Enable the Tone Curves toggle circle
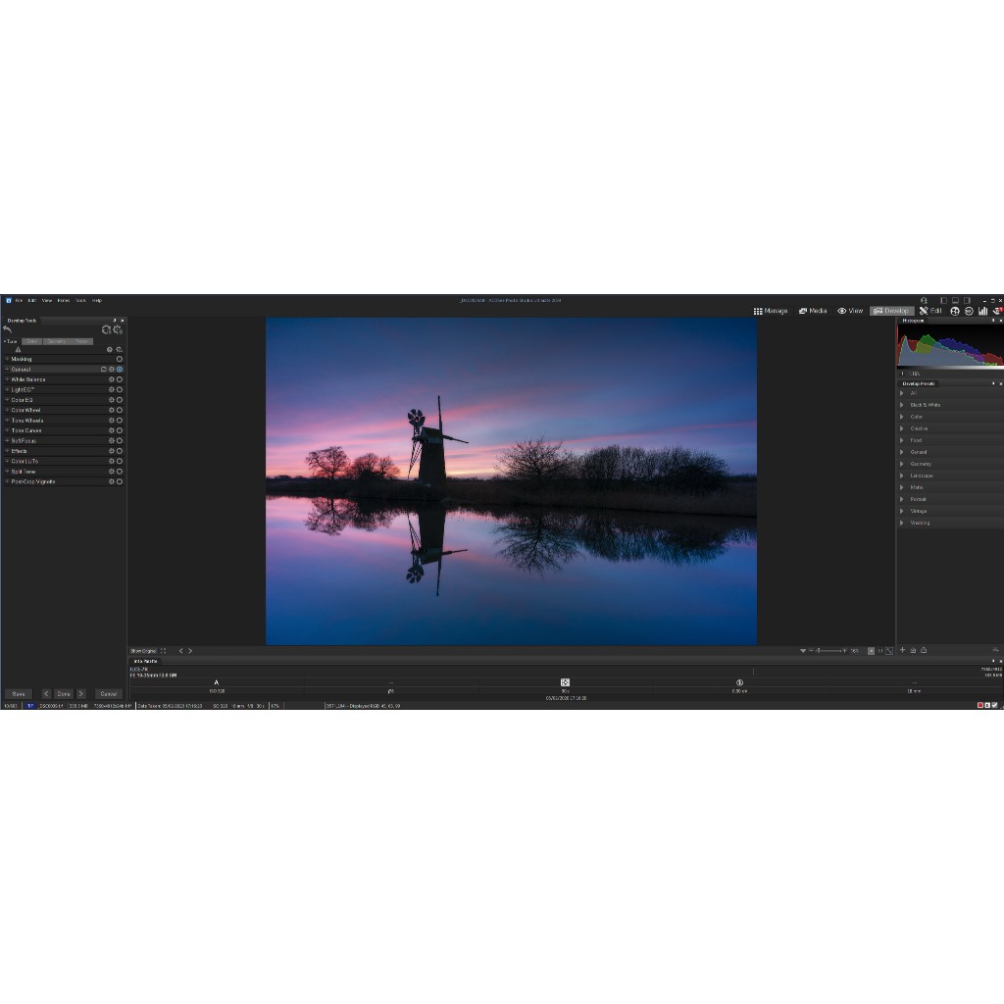This screenshot has height=1004, width=1004. (x=120, y=430)
